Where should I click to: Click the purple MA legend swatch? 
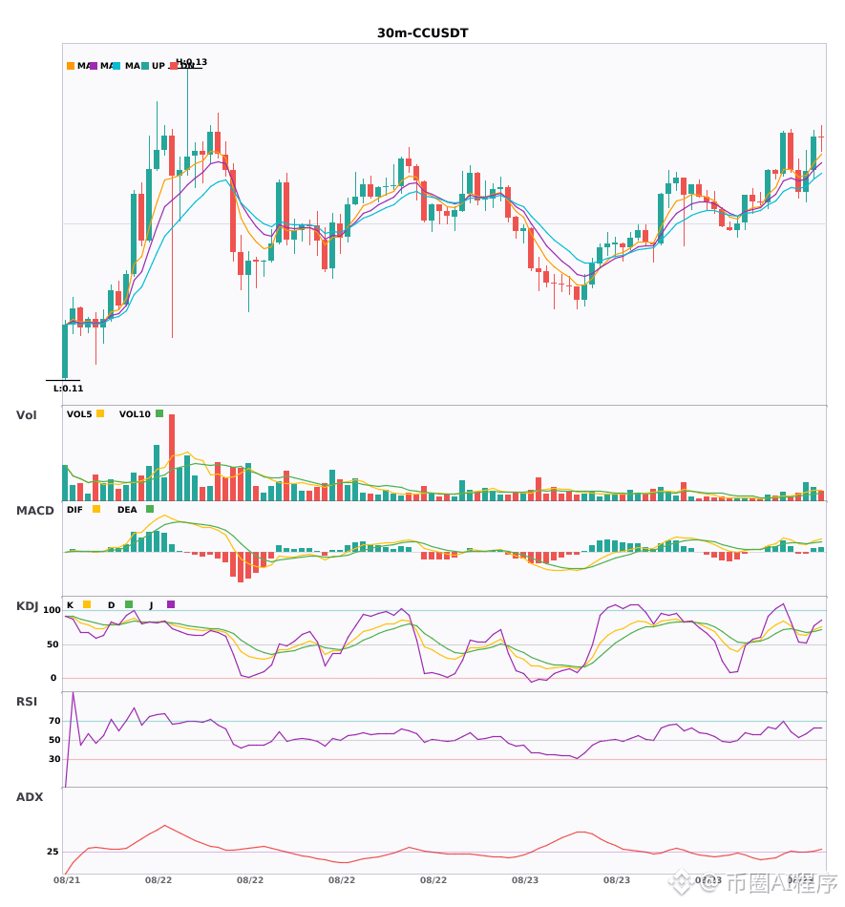coord(94,66)
